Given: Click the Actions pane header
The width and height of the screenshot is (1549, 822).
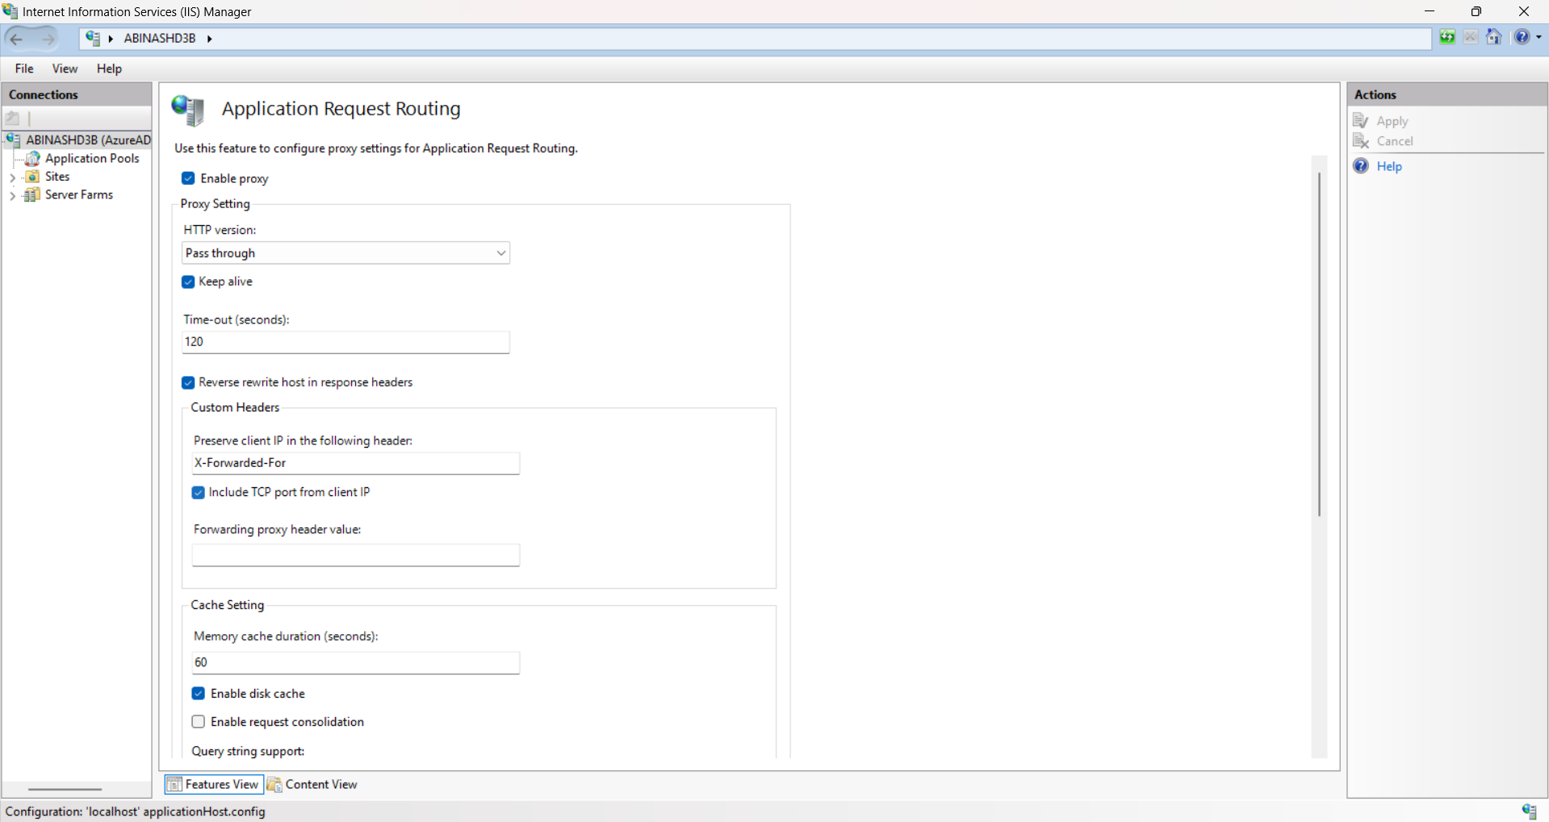Looking at the screenshot, I should point(1447,94).
